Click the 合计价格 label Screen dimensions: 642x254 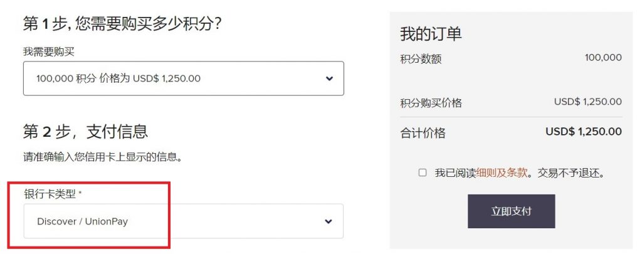[x=423, y=133]
